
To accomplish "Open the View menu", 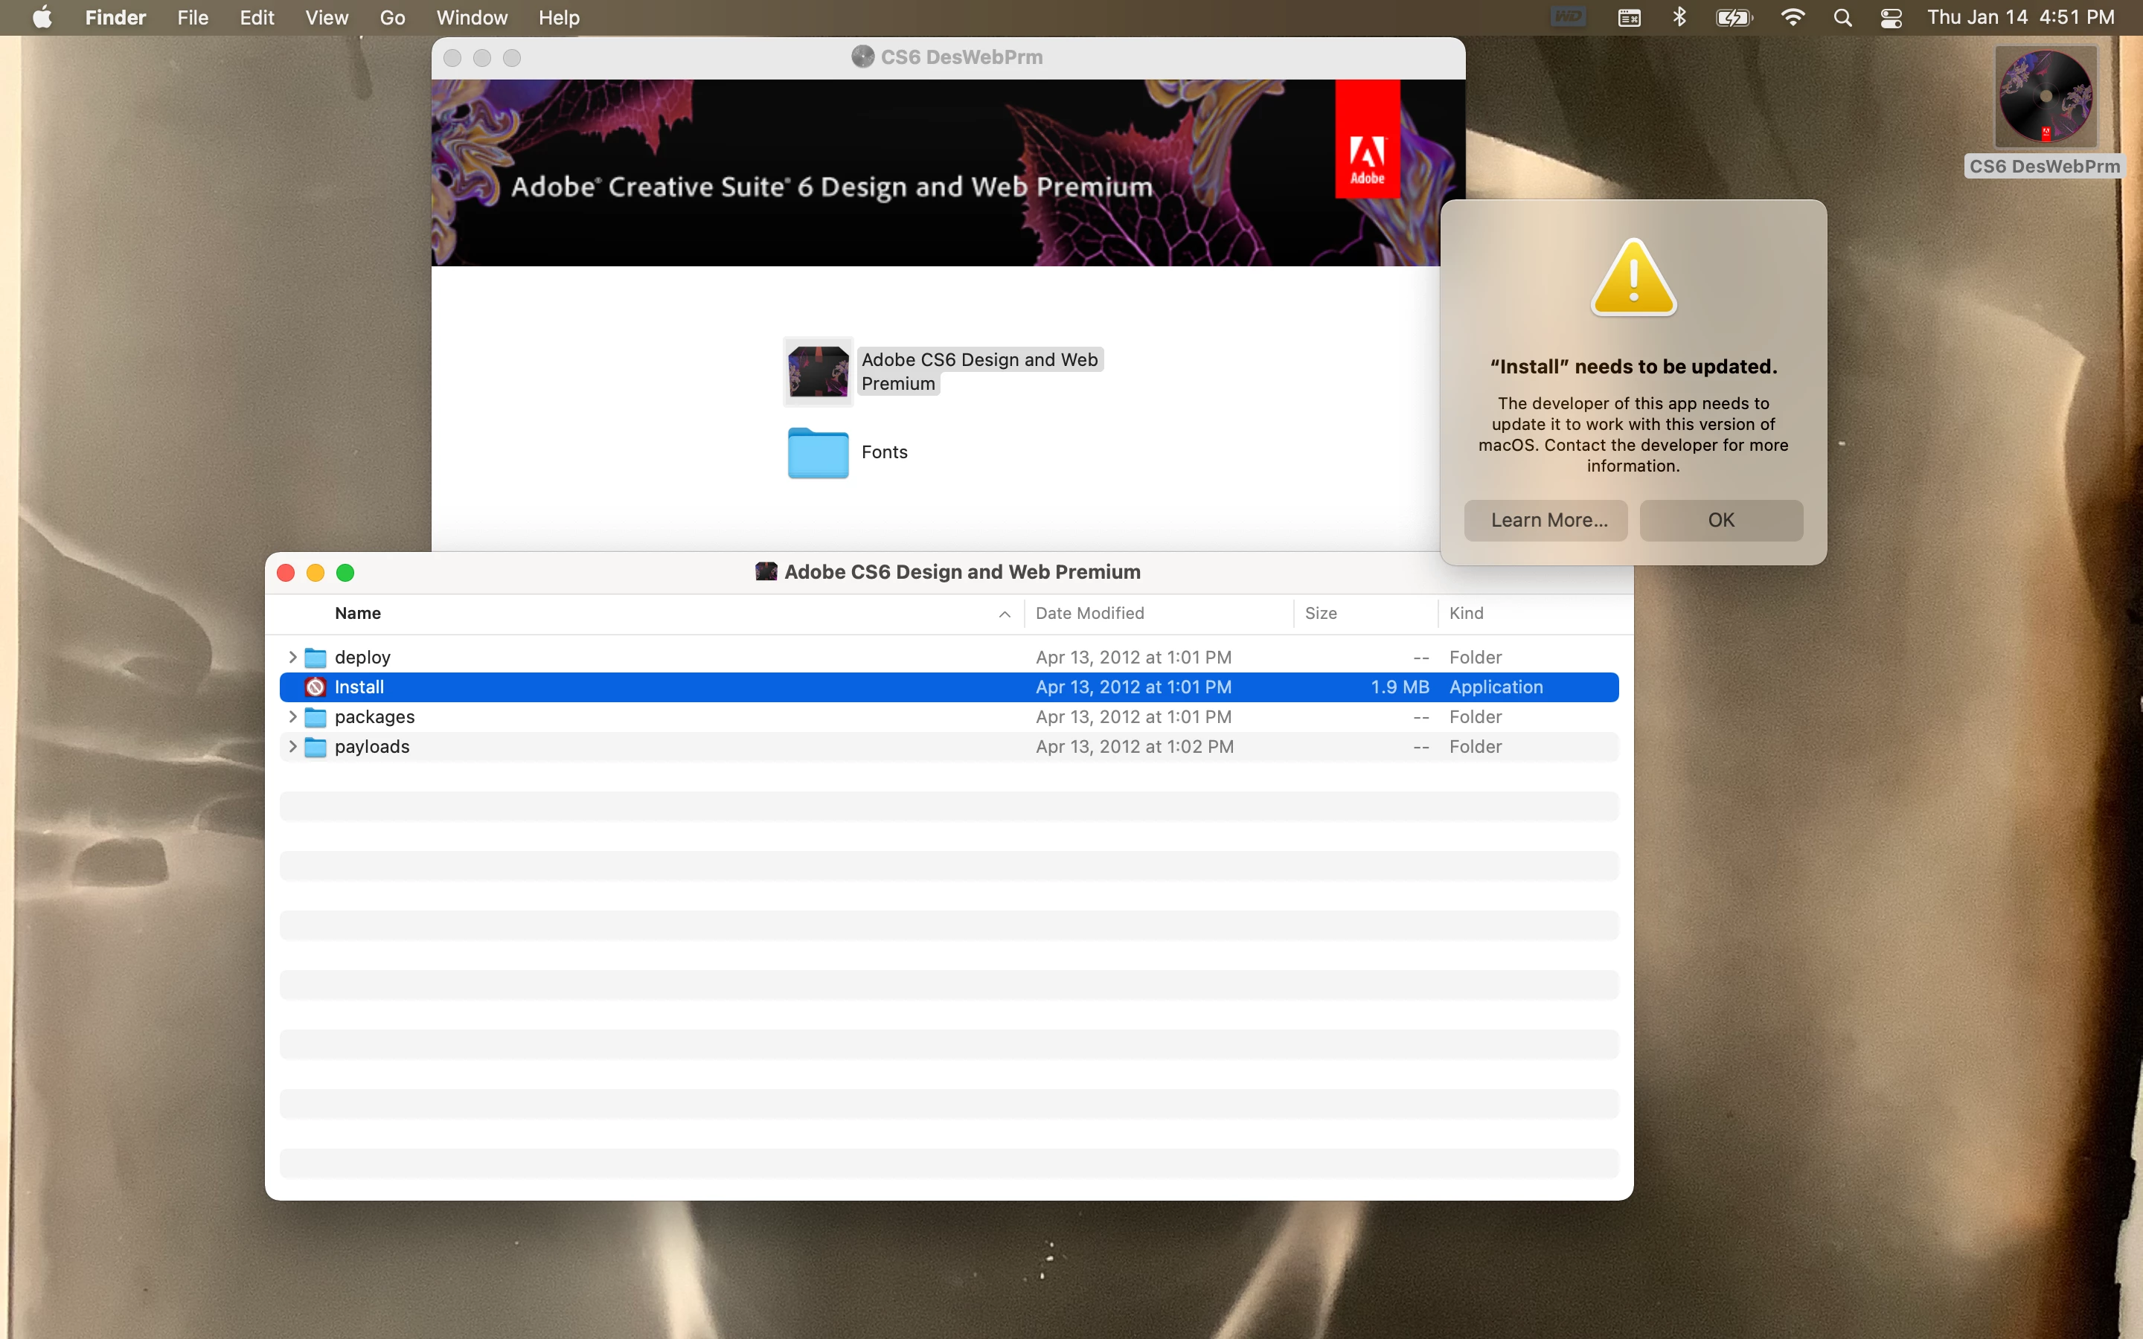I will coord(326,18).
